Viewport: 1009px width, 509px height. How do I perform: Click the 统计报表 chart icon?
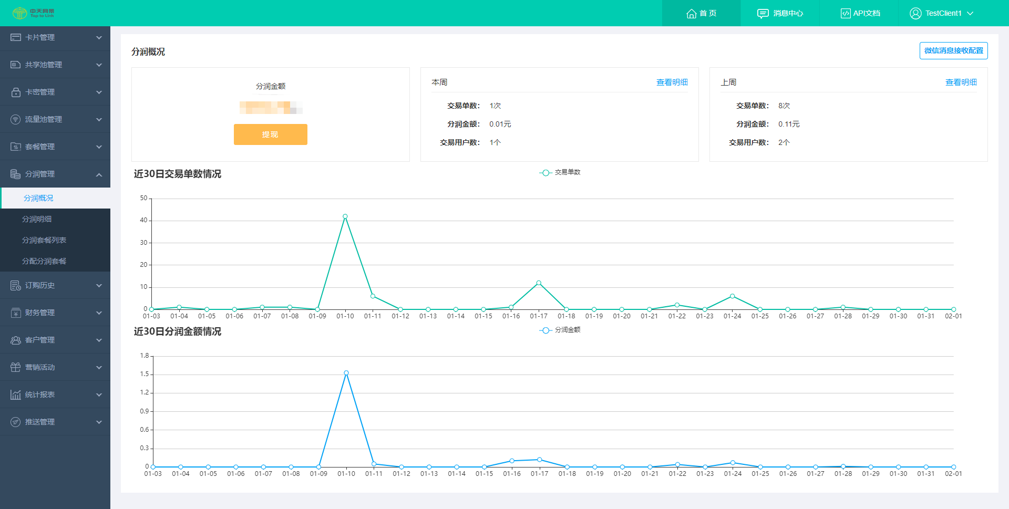pos(16,394)
